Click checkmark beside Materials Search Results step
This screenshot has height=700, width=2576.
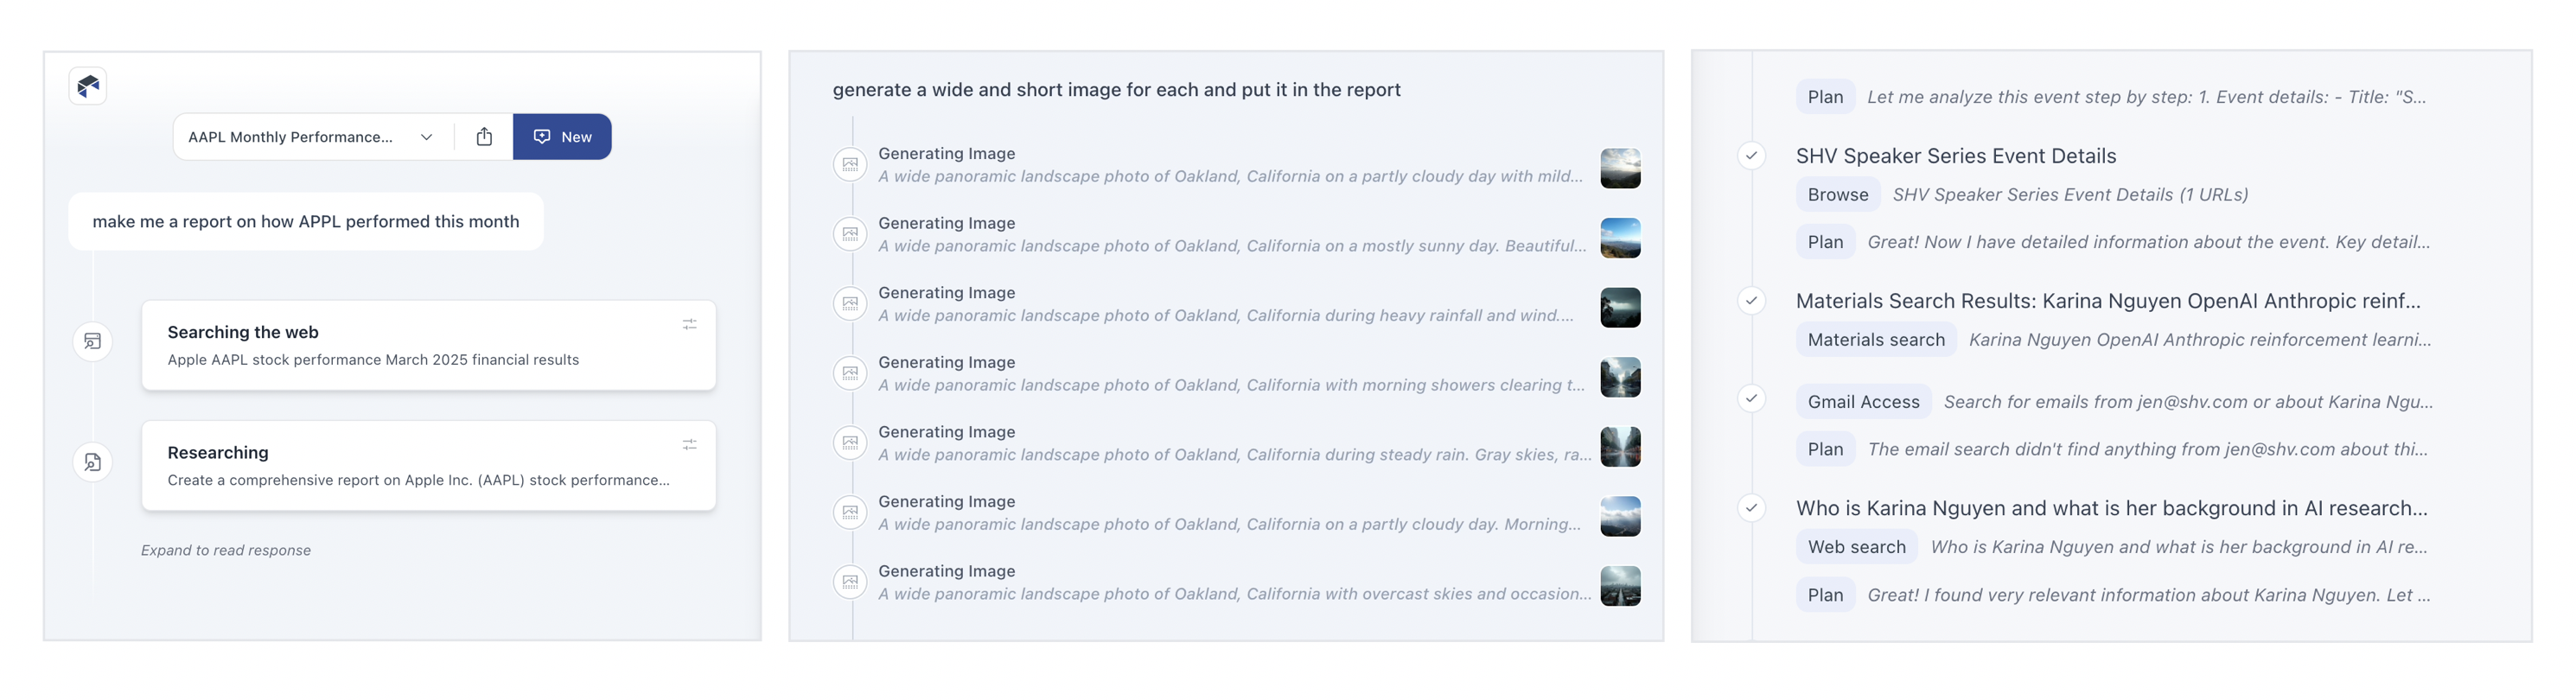1751,301
